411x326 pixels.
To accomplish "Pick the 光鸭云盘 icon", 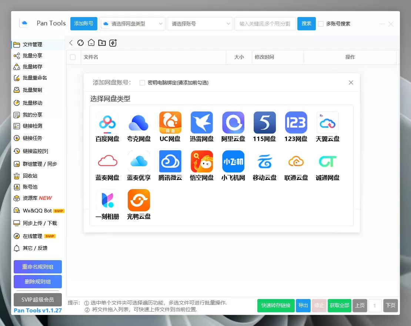I will pyautogui.click(x=138, y=200).
